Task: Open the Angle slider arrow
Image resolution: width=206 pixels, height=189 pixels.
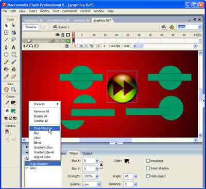Action: coord(135,176)
